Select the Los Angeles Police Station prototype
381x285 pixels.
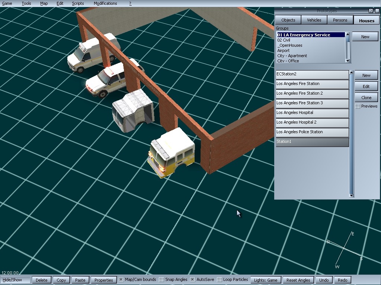(x=312, y=132)
